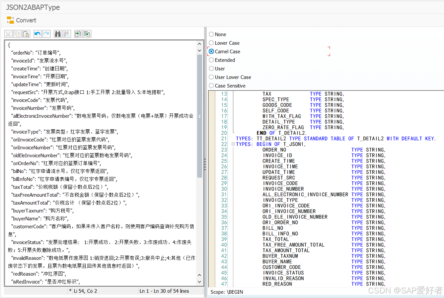The width and height of the screenshot is (444, 298).
Task: Click the import file icon with green arrow
Action: coord(78,34)
